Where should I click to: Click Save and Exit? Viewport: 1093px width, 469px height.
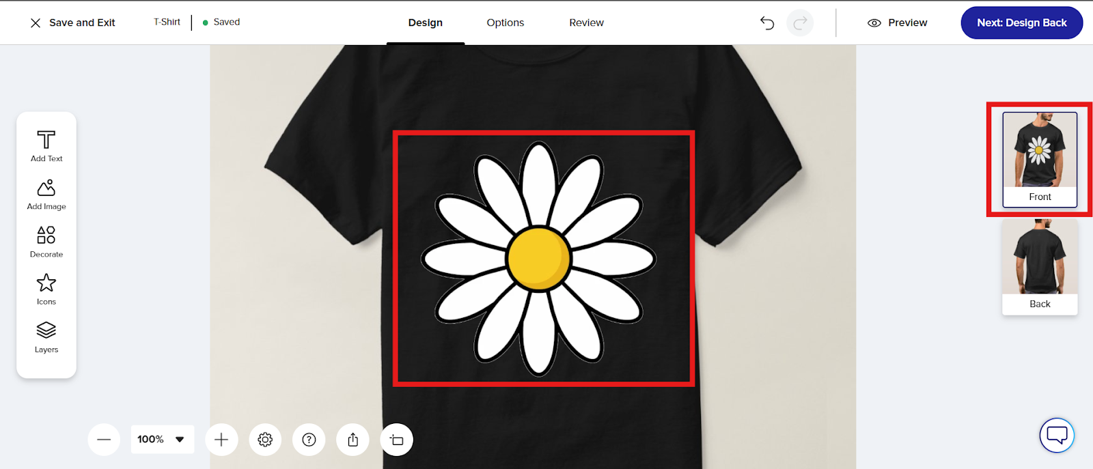[x=73, y=23]
